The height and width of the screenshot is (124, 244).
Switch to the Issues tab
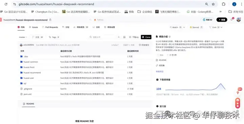click(34, 27)
